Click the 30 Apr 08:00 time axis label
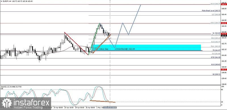The height and width of the screenshot is (110, 227). coord(91,108)
